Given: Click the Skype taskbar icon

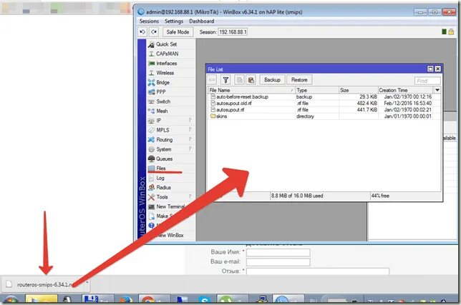Looking at the screenshot, I should [204, 300].
